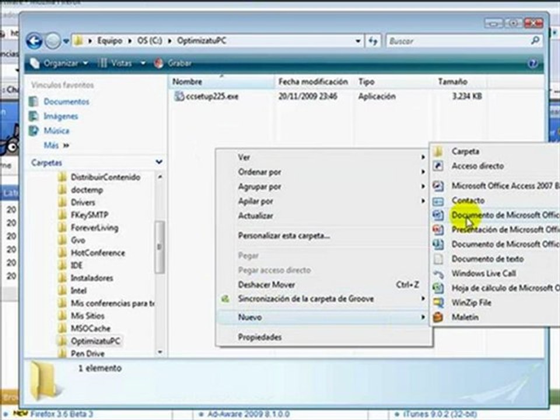Choose Personalizar esta carpeta

(x=324, y=236)
